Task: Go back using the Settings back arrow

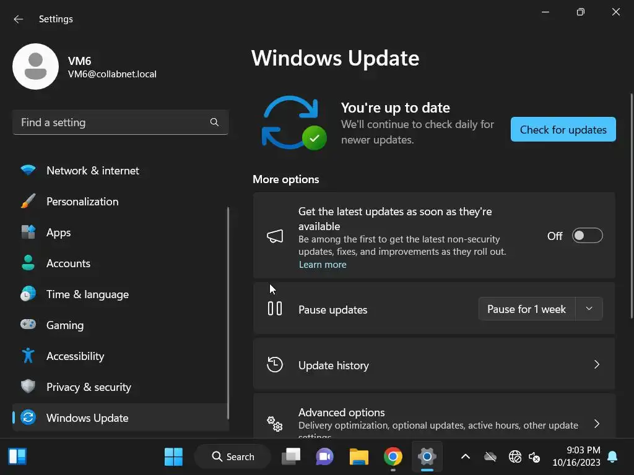Action: coord(18,19)
